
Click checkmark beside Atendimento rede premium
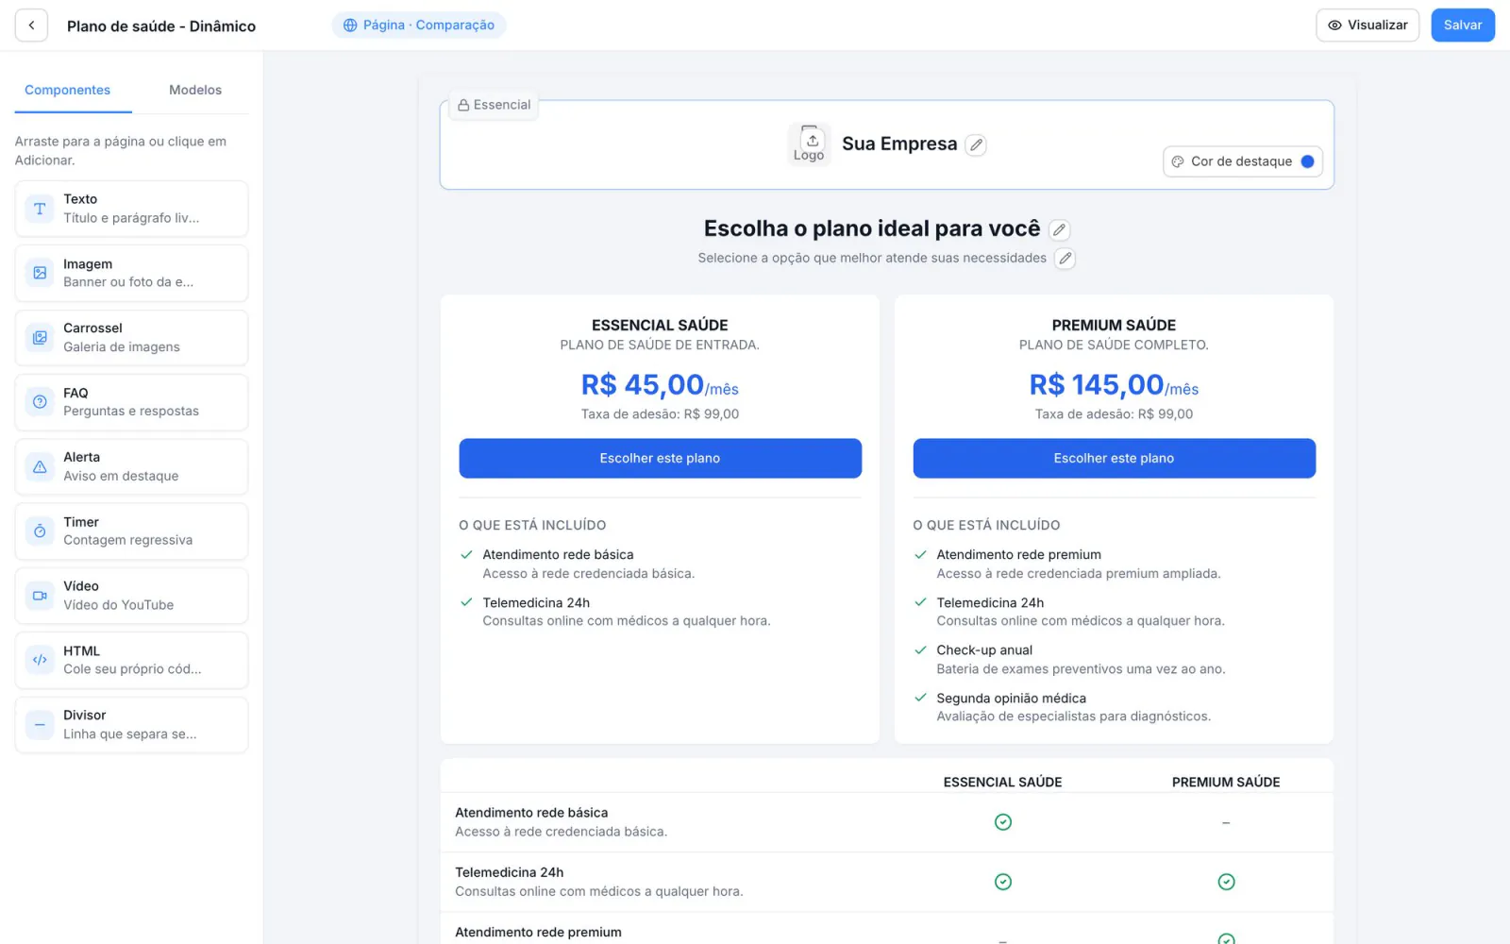(920, 554)
